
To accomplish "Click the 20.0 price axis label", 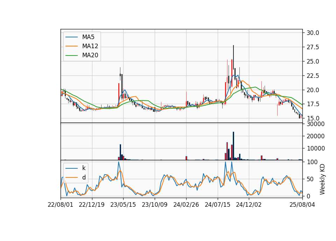I will coord(313,90).
